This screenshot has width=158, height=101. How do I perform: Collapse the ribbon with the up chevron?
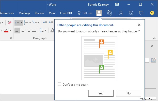(x=154, y=38)
